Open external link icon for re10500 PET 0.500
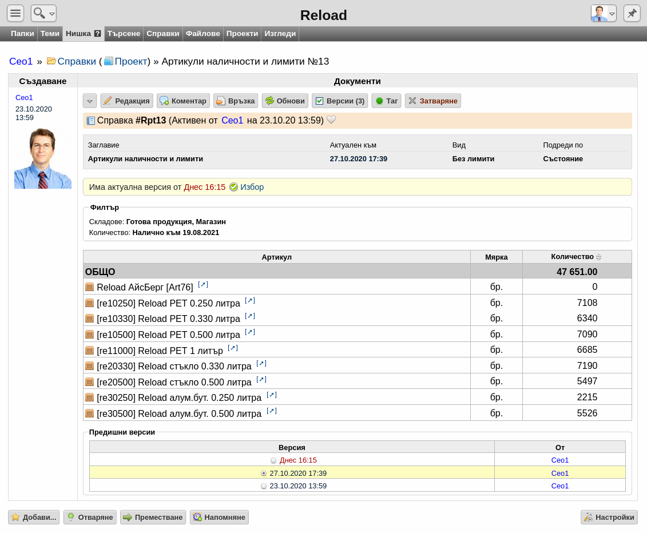This screenshot has height=533, width=647. [250, 332]
